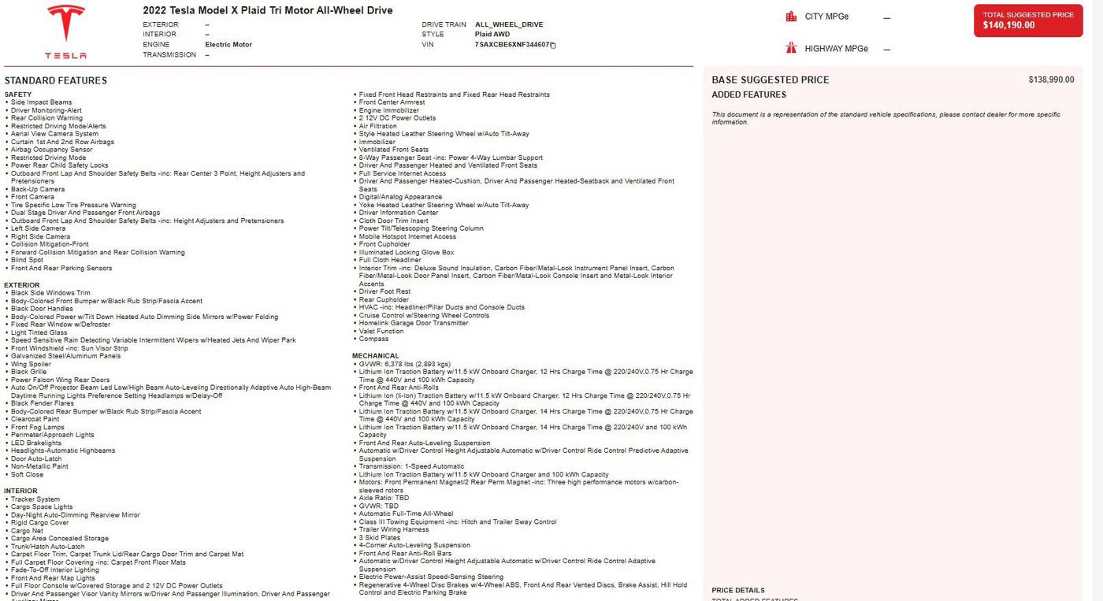Click "Transmission: 1-Speed Automatic" feature

pos(412,466)
